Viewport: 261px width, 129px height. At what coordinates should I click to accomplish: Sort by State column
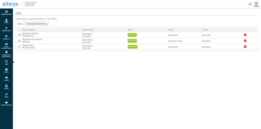point(130,30)
